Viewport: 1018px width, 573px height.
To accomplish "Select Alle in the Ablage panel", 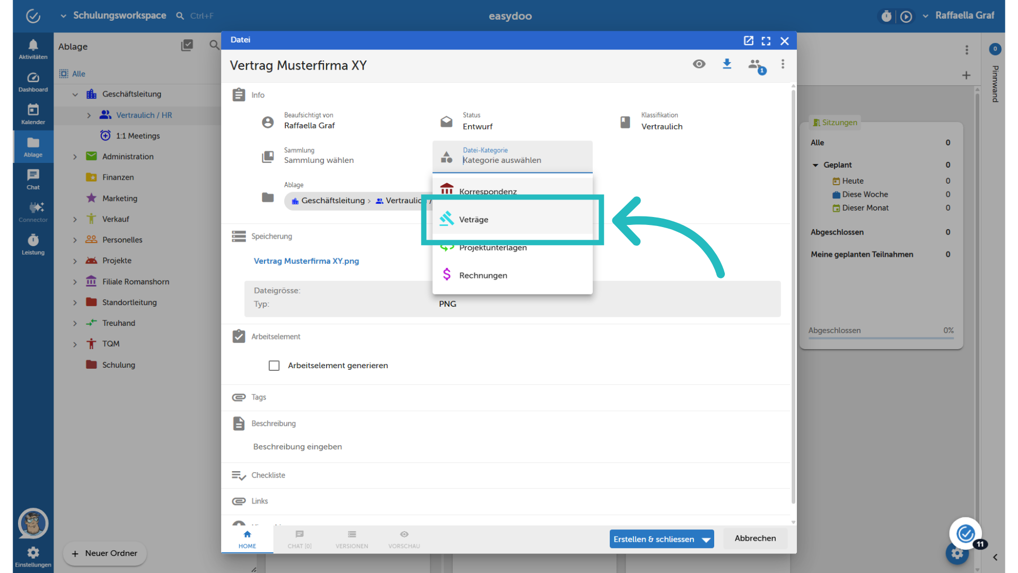I will coord(72,74).
